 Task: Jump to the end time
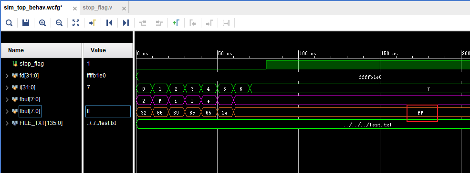tap(126, 23)
